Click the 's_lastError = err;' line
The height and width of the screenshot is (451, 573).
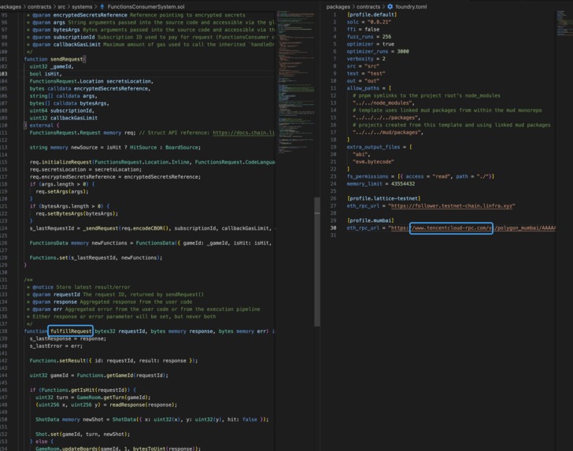pos(56,346)
